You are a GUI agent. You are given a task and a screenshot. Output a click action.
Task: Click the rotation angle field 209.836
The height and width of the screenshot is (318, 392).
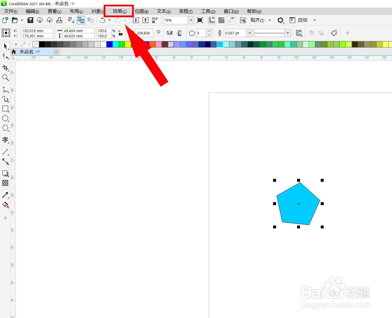(144, 33)
